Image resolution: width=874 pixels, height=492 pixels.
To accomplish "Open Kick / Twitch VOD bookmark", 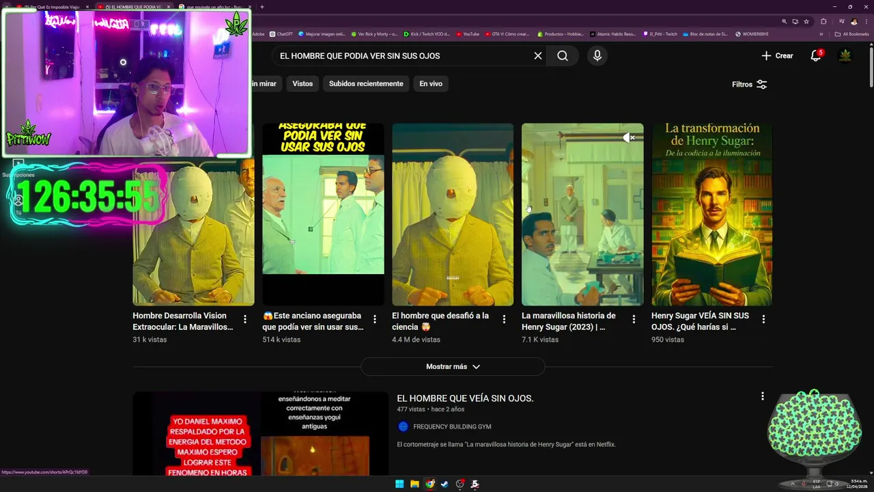I will (x=427, y=33).
